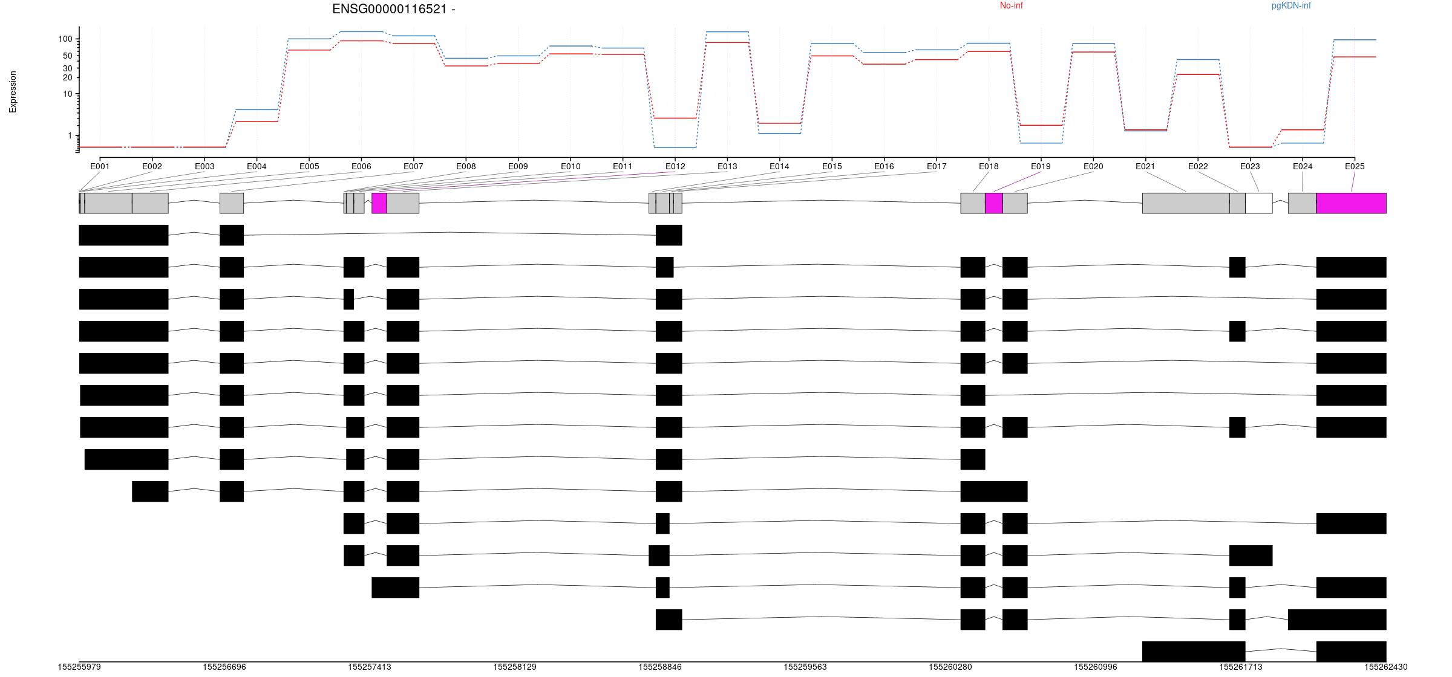
Task: Click exon label E020
Action: 1093,166
